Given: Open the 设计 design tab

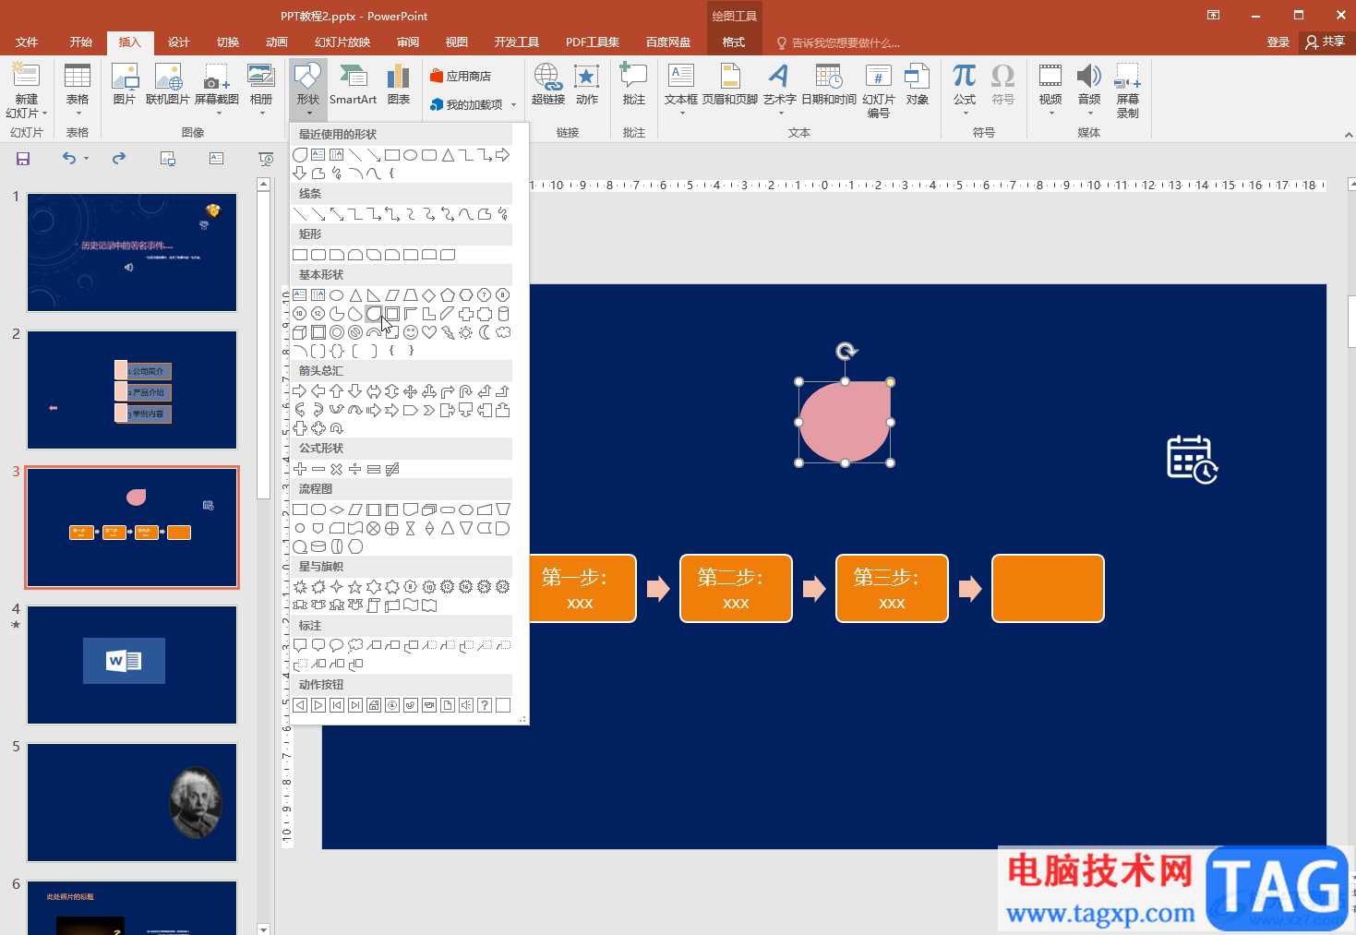Looking at the screenshot, I should [x=179, y=42].
